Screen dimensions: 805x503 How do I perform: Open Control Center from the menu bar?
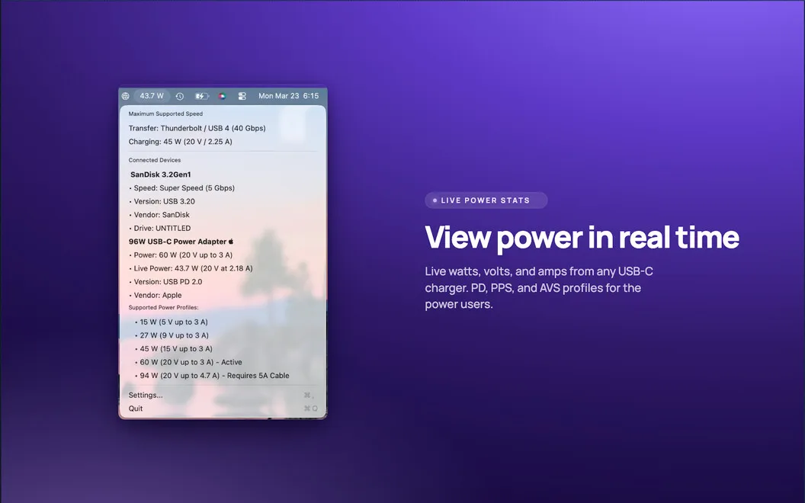[242, 96]
